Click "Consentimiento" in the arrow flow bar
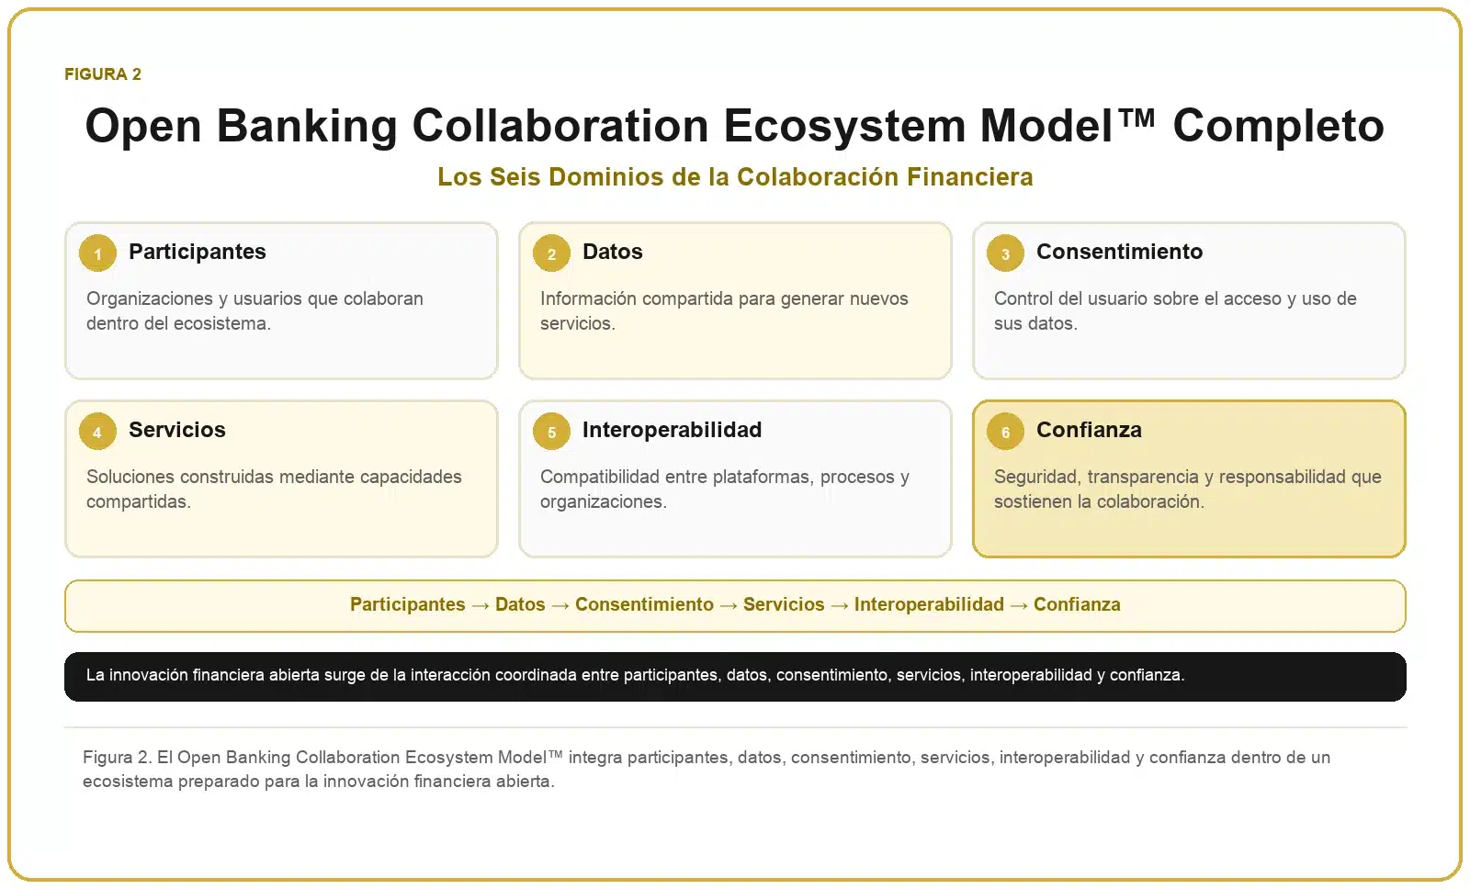The height and width of the screenshot is (889, 1470). [644, 604]
